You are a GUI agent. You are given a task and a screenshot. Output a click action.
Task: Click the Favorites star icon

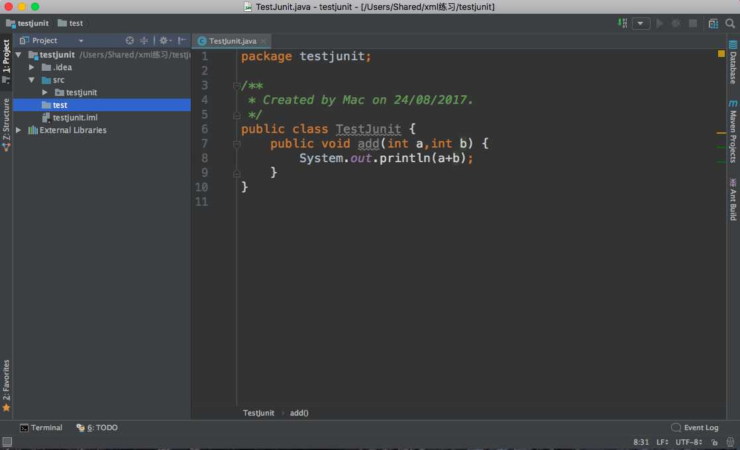coord(6,408)
